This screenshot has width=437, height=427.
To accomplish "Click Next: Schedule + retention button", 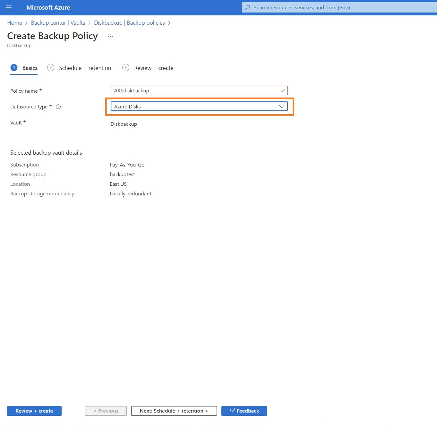I will (174, 411).
